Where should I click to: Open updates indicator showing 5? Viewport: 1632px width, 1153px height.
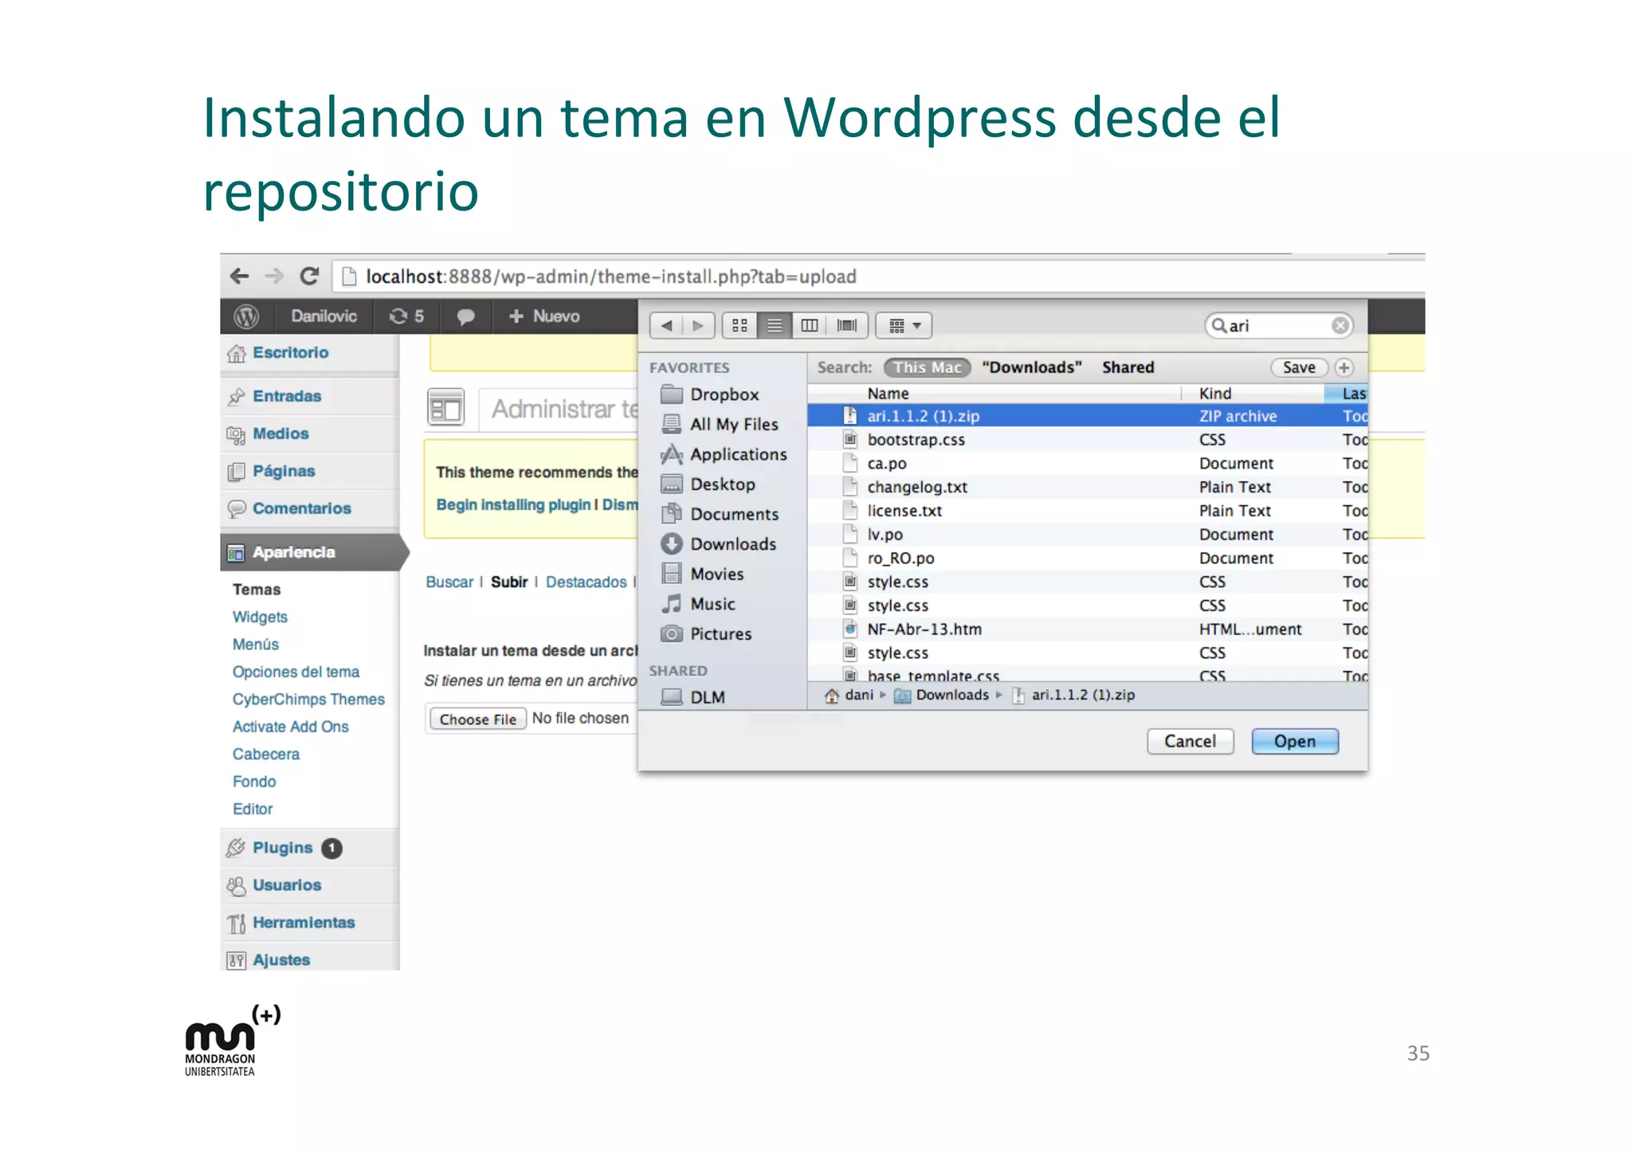(406, 316)
